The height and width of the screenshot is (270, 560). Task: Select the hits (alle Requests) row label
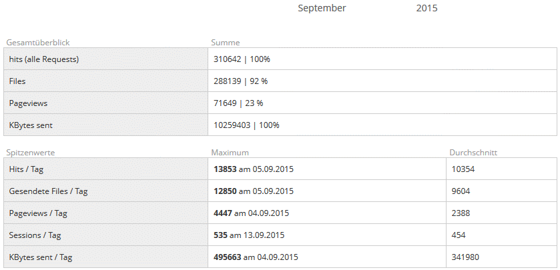click(x=44, y=59)
